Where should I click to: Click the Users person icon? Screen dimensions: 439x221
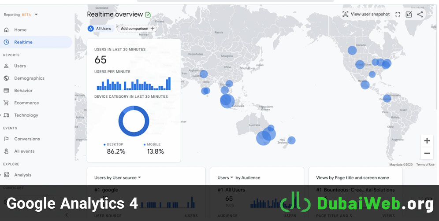coord(7,66)
